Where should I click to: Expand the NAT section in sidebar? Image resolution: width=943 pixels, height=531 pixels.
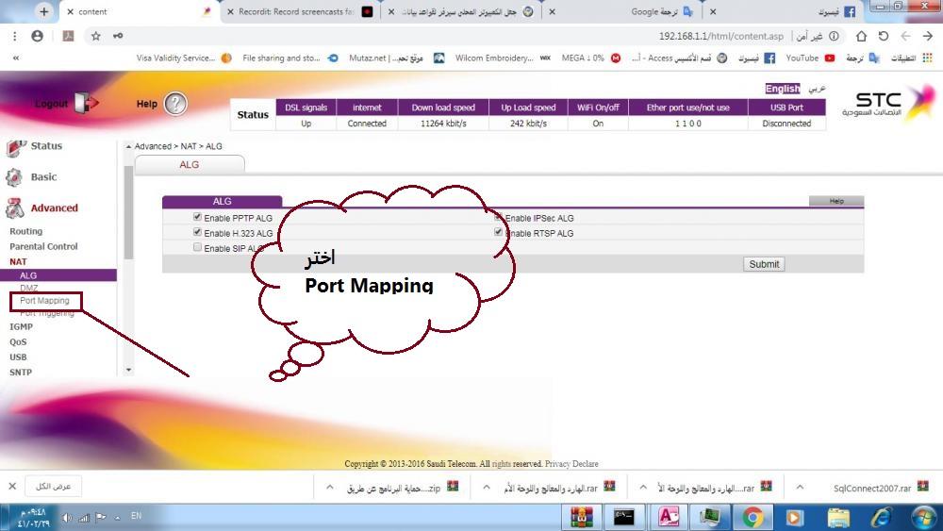(x=18, y=261)
